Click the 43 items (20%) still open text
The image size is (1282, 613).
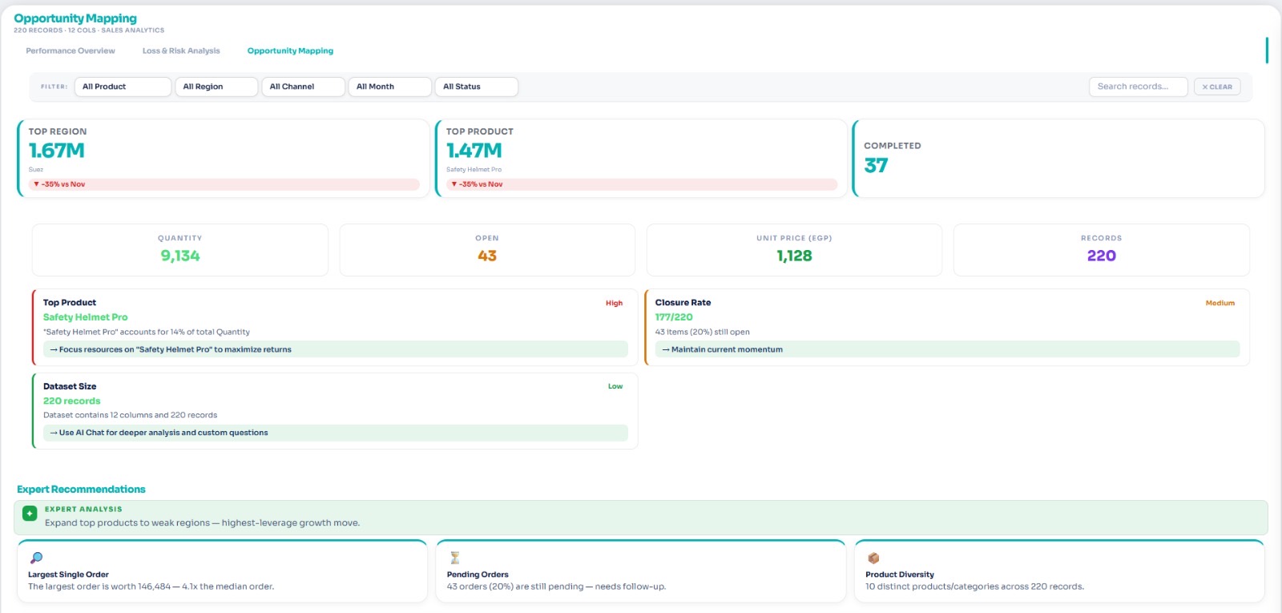point(702,332)
